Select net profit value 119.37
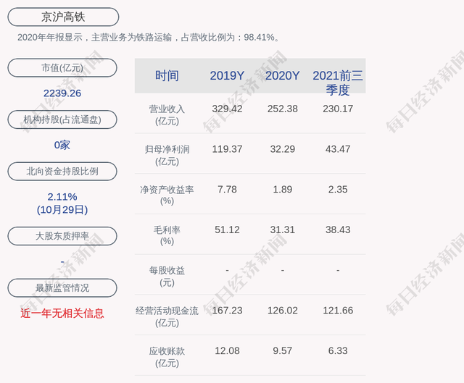Screen dimensions: 464x383 point(227,149)
